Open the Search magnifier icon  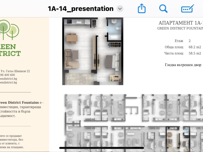click(163, 9)
